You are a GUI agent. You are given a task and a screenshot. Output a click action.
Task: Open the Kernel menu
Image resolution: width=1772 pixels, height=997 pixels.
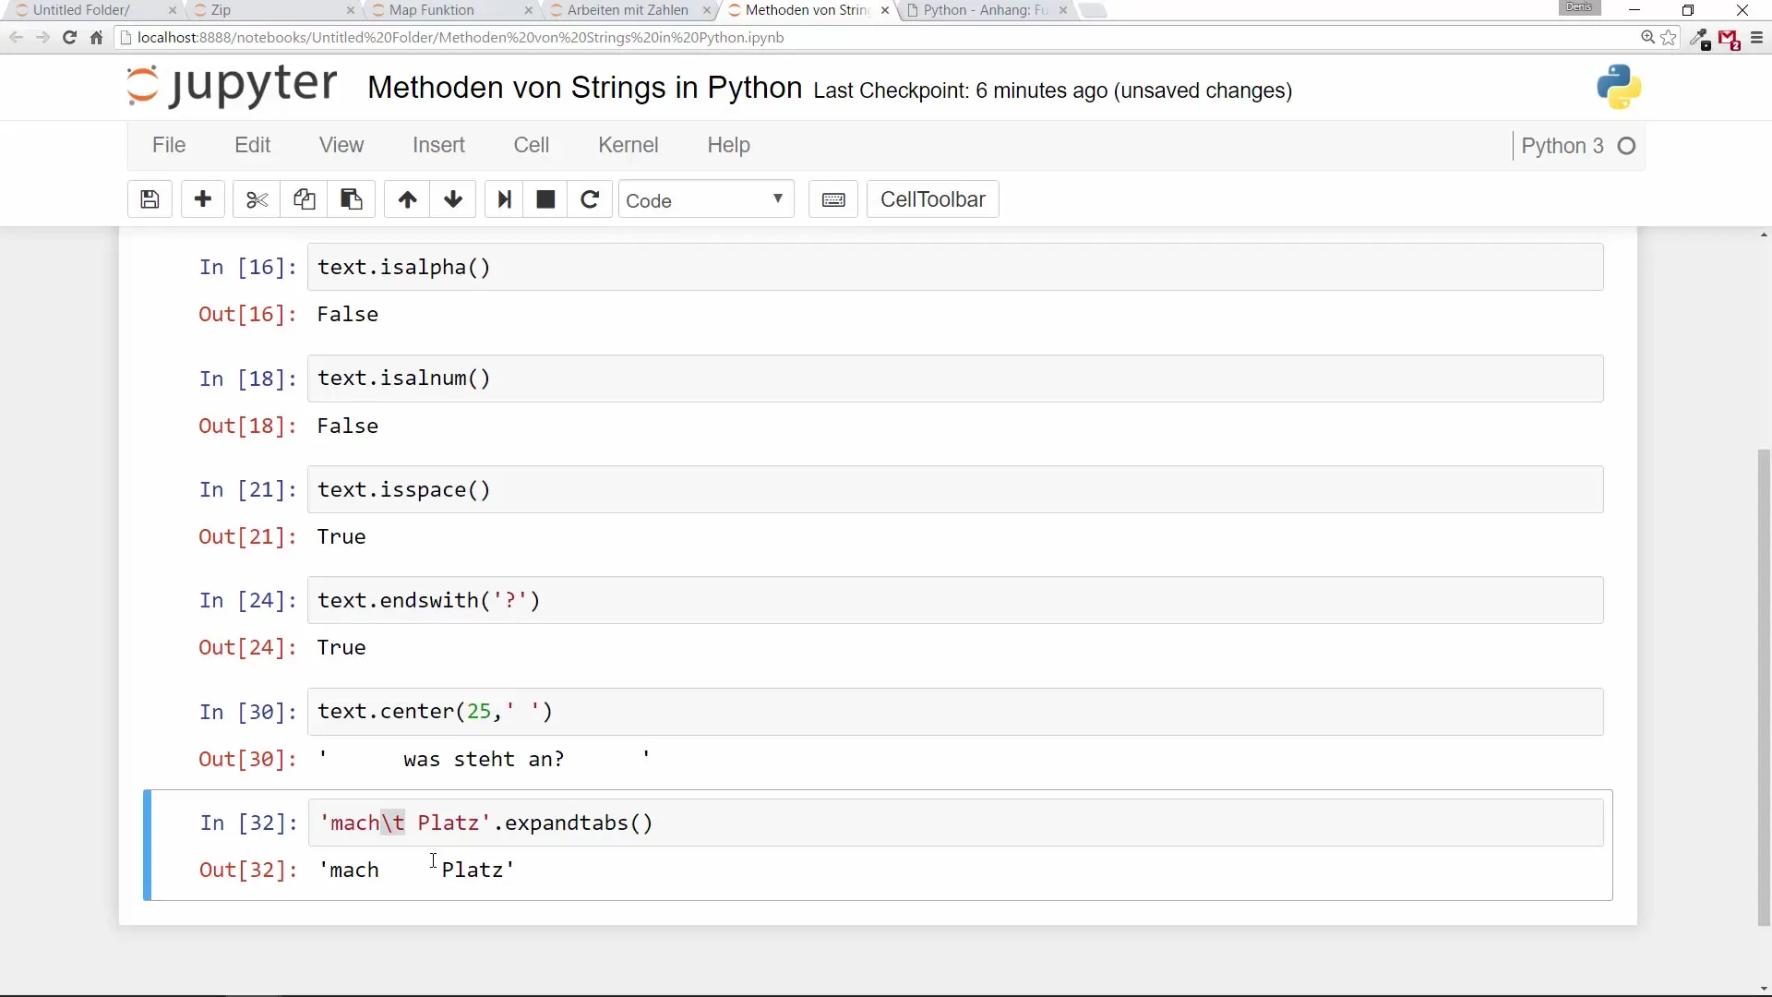click(629, 145)
